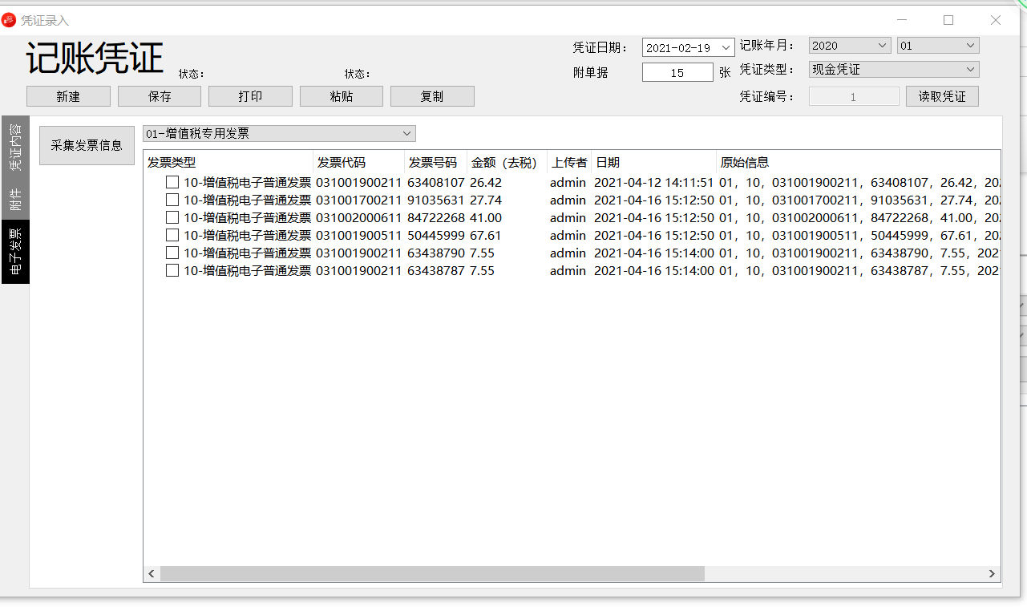Switch to the 附件 side tab

point(15,199)
